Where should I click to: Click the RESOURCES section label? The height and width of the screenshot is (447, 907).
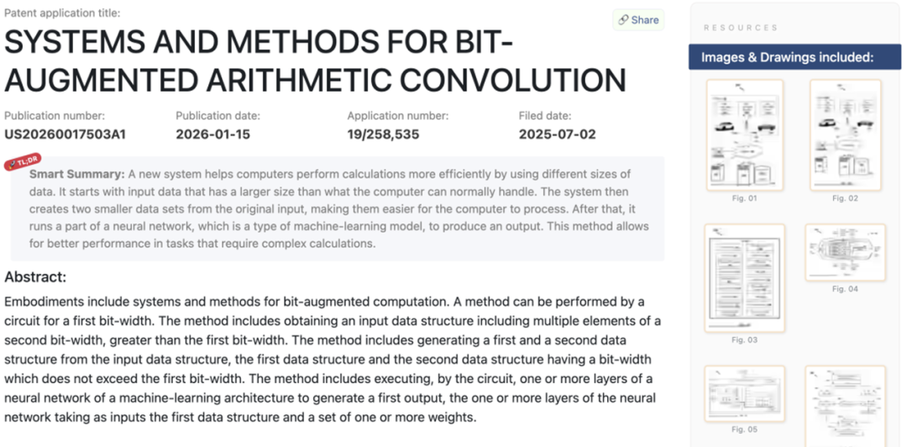[x=741, y=28]
